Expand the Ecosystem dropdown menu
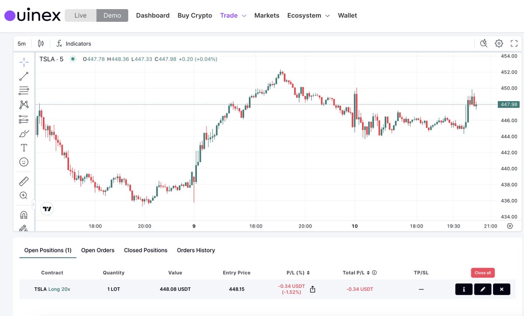 [308, 15]
